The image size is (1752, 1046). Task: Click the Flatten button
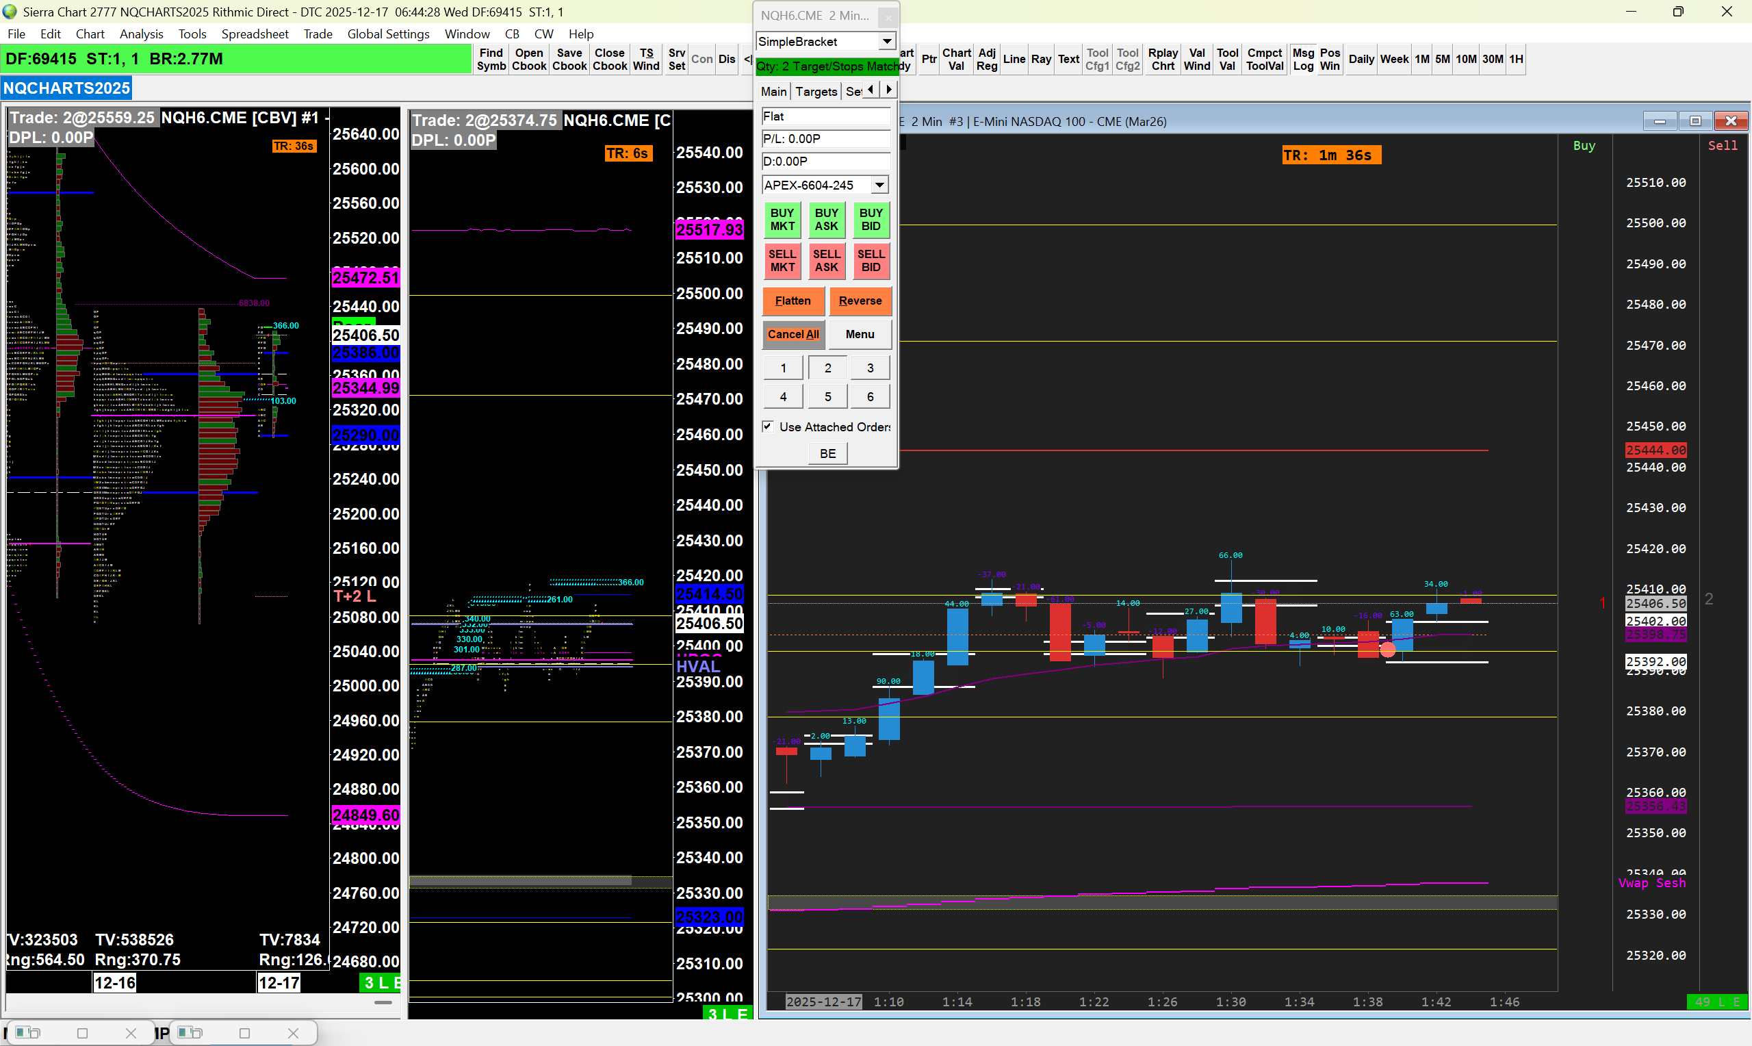[x=793, y=301]
